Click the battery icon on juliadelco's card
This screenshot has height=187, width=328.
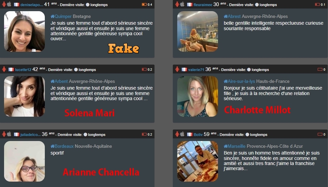tap(144, 134)
